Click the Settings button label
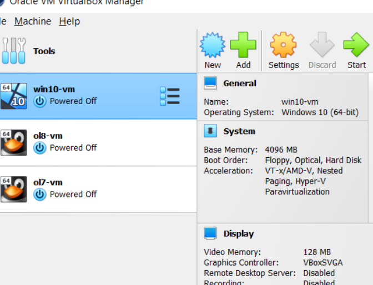 (284, 65)
